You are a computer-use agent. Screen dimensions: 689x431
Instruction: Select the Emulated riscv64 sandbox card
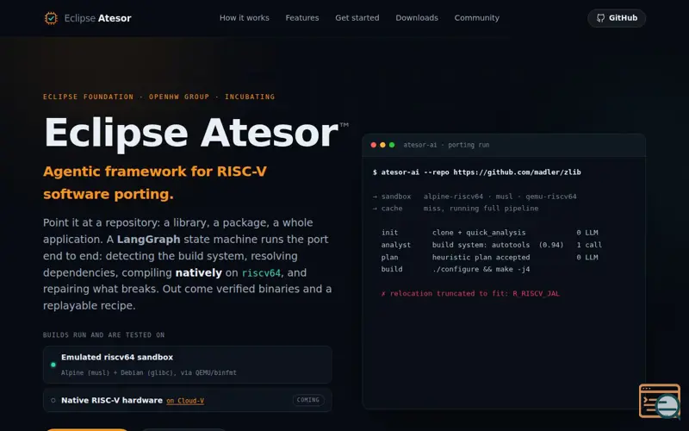click(x=188, y=365)
